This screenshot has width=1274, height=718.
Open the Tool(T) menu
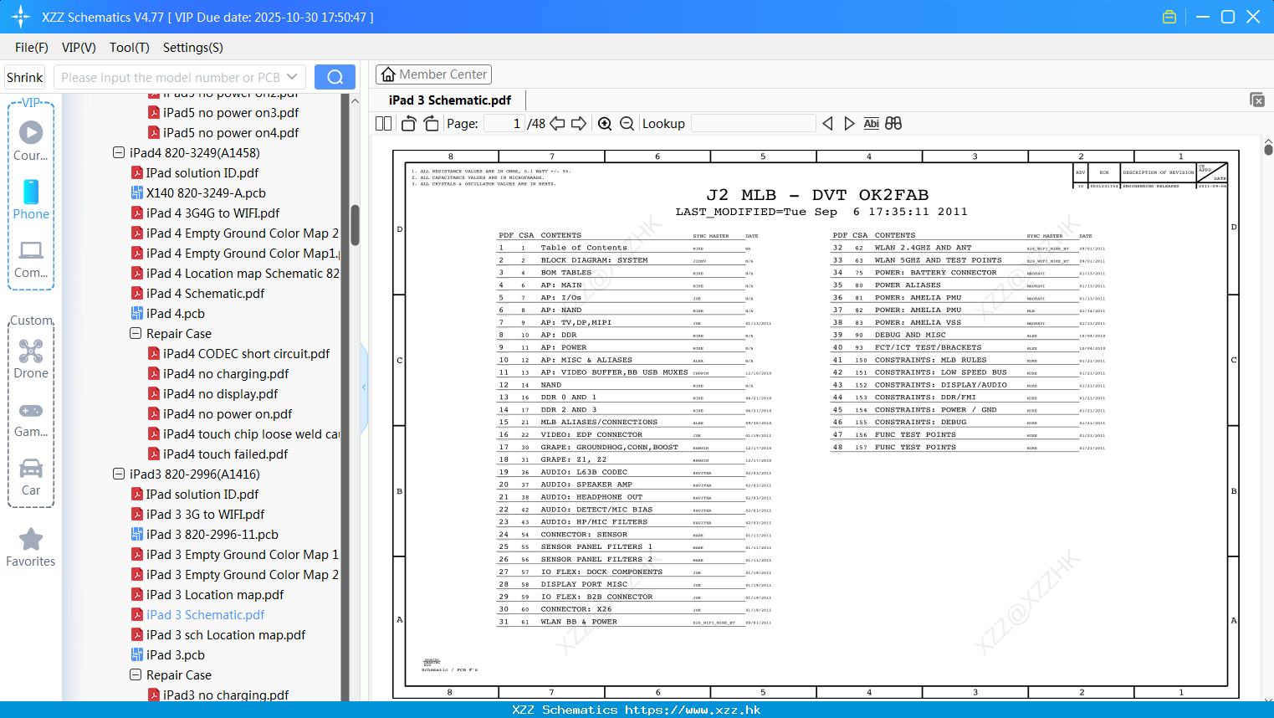coord(130,48)
